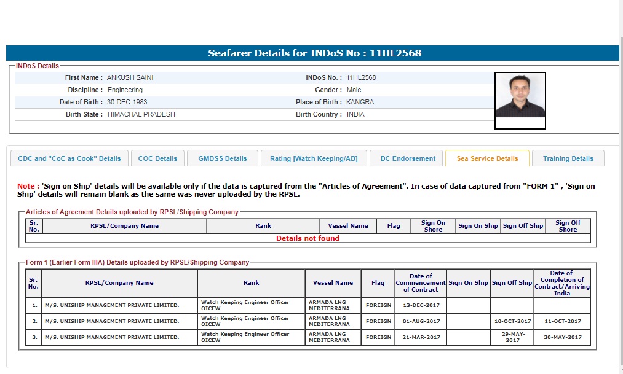The image size is (623, 374).
Task: Click the Date of Birth value 30-DEC-1983
Action: click(127, 102)
